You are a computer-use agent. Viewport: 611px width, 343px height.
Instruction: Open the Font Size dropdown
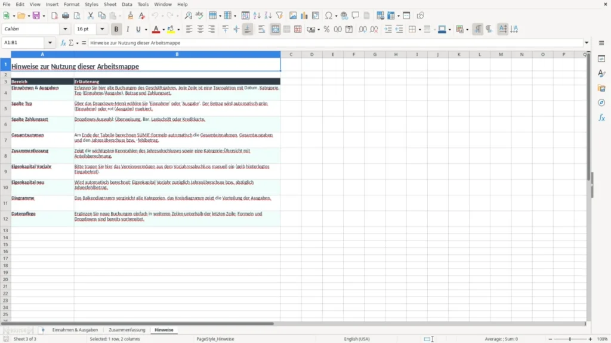coord(102,29)
